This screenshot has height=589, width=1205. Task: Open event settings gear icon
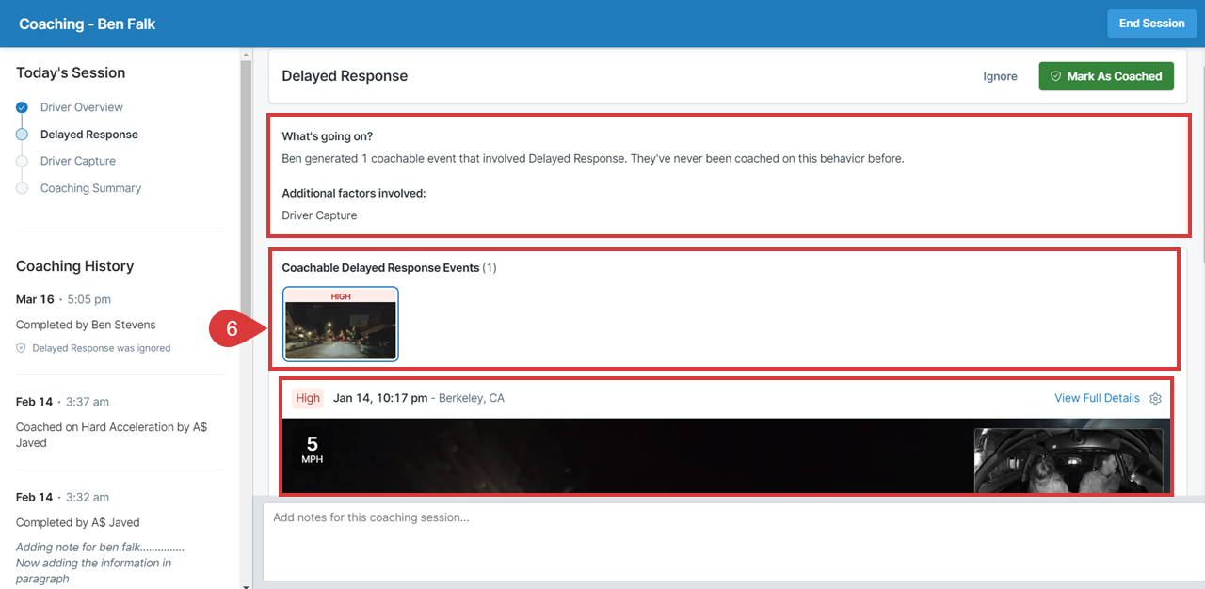point(1156,398)
